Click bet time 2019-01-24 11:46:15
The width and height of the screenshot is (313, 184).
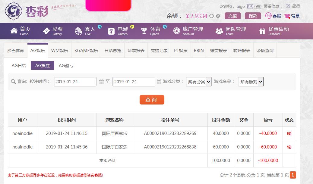66,133
